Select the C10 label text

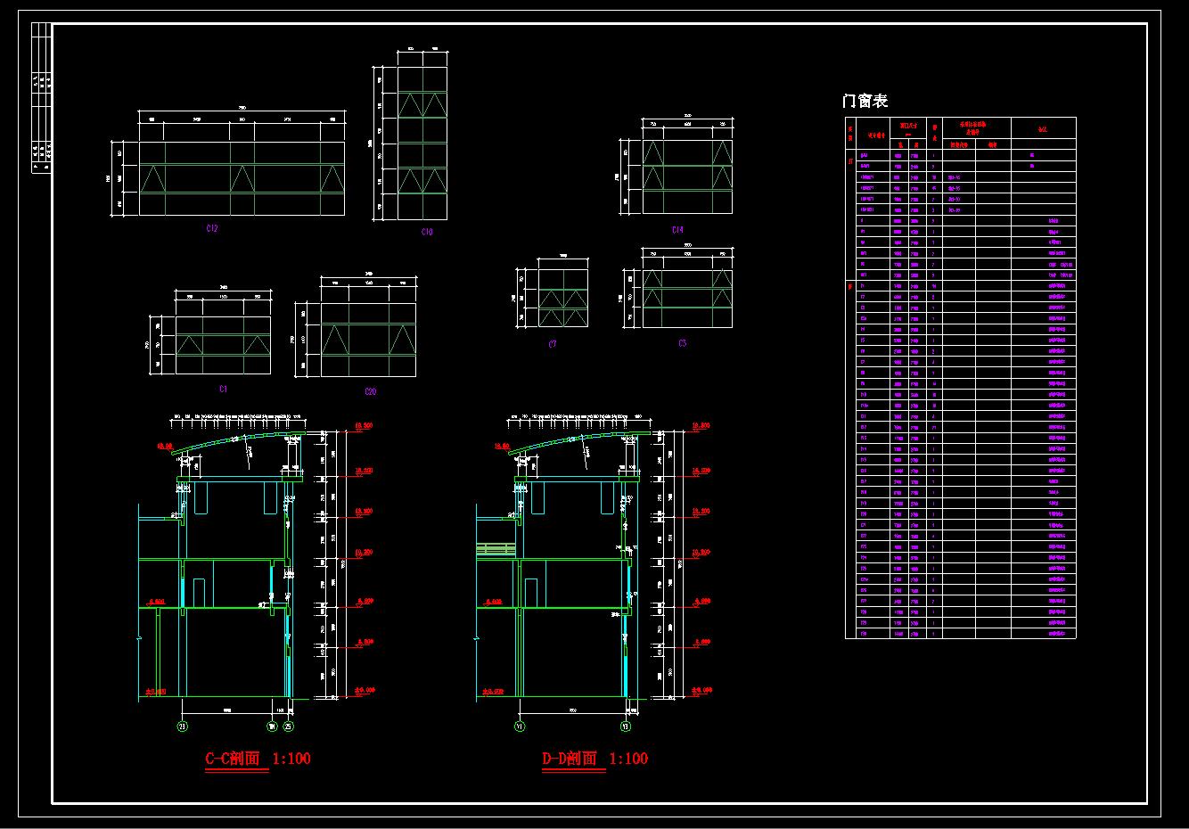[x=427, y=233]
